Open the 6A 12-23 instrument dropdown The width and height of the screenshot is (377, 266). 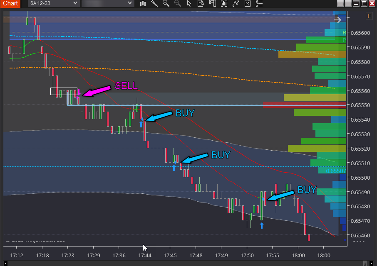(x=54, y=3)
